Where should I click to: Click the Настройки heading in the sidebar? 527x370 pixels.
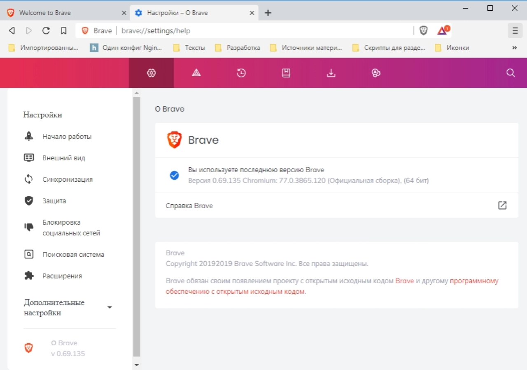coord(43,115)
